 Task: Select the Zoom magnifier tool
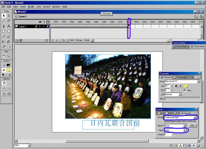(x=9, y=56)
